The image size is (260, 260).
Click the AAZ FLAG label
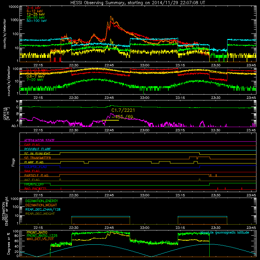pos(32,180)
